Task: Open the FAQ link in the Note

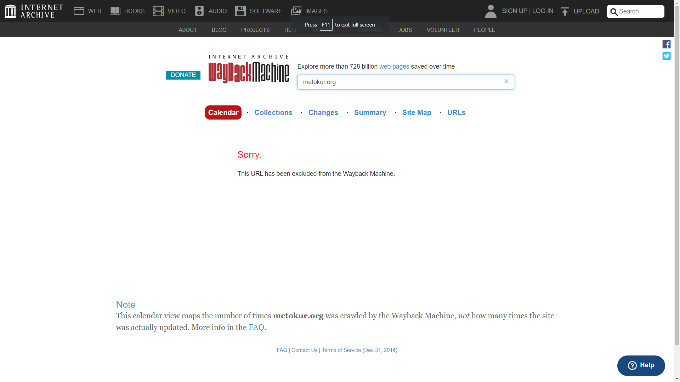Action: click(256, 328)
